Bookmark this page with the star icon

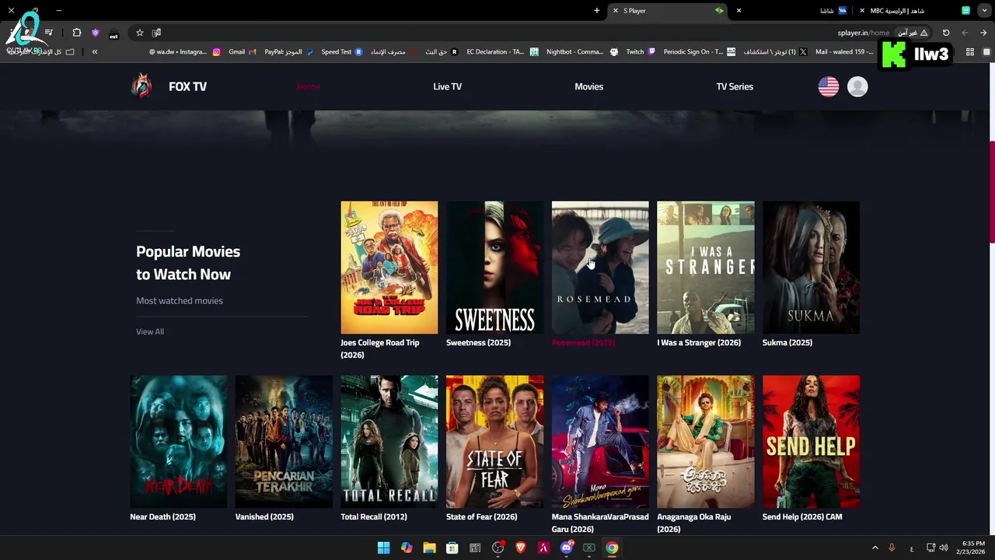(140, 33)
